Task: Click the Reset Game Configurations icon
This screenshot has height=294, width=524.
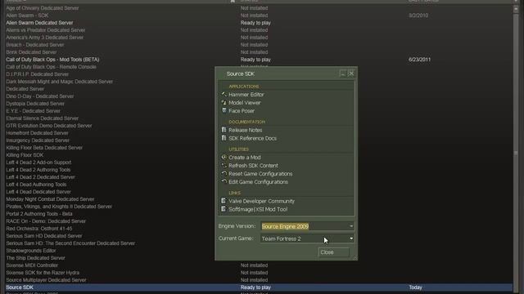Action: (224, 173)
